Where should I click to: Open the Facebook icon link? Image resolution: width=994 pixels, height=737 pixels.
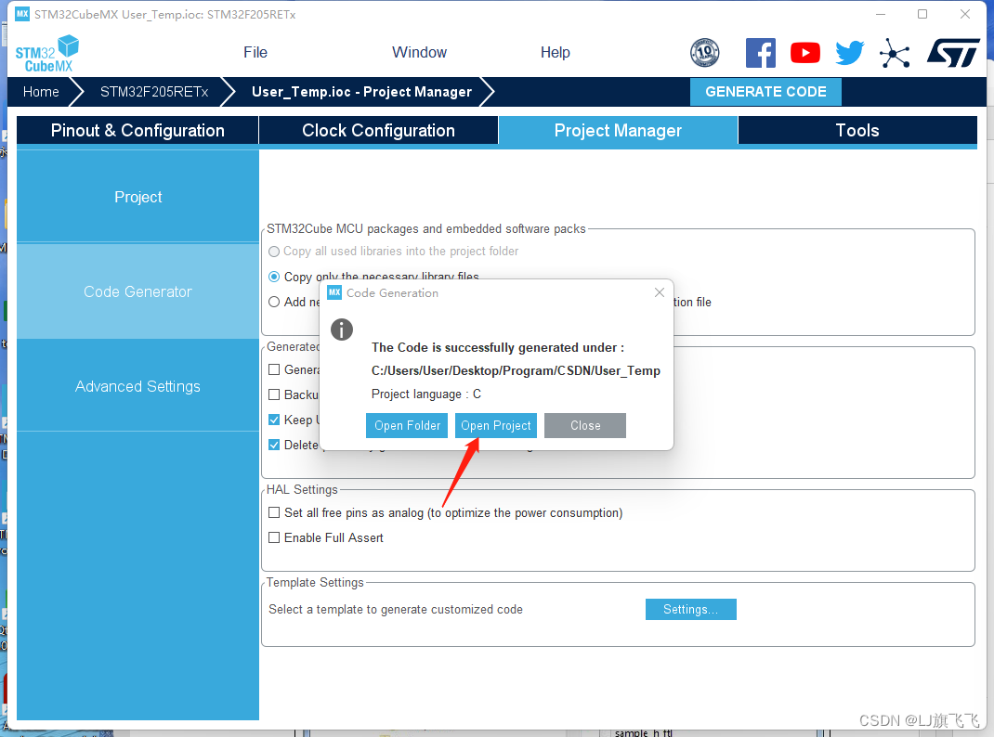(x=760, y=53)
